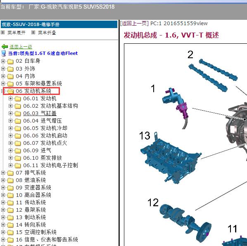Expand the 10 离合器系统 node
This screenshot has height=246, width=247.
tap(3, 195)
